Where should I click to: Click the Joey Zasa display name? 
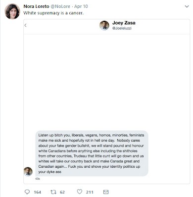click(x=124, y=23)
